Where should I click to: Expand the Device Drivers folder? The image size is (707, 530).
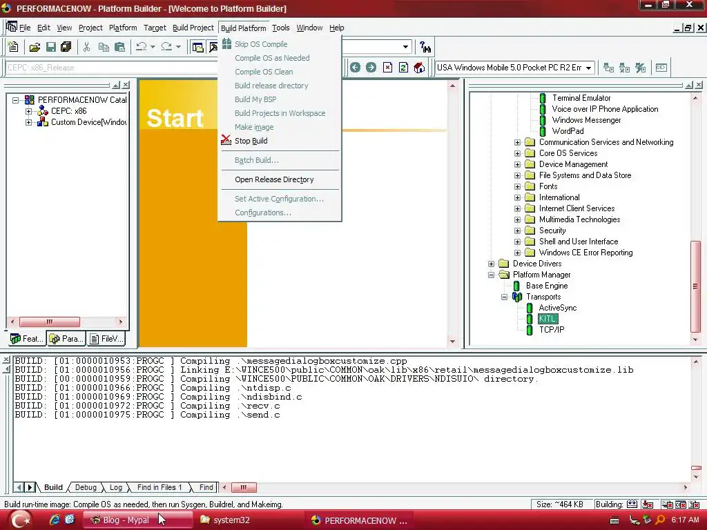click(x=492, y=264)
